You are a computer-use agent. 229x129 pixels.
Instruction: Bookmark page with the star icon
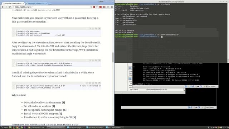[97, 7]
